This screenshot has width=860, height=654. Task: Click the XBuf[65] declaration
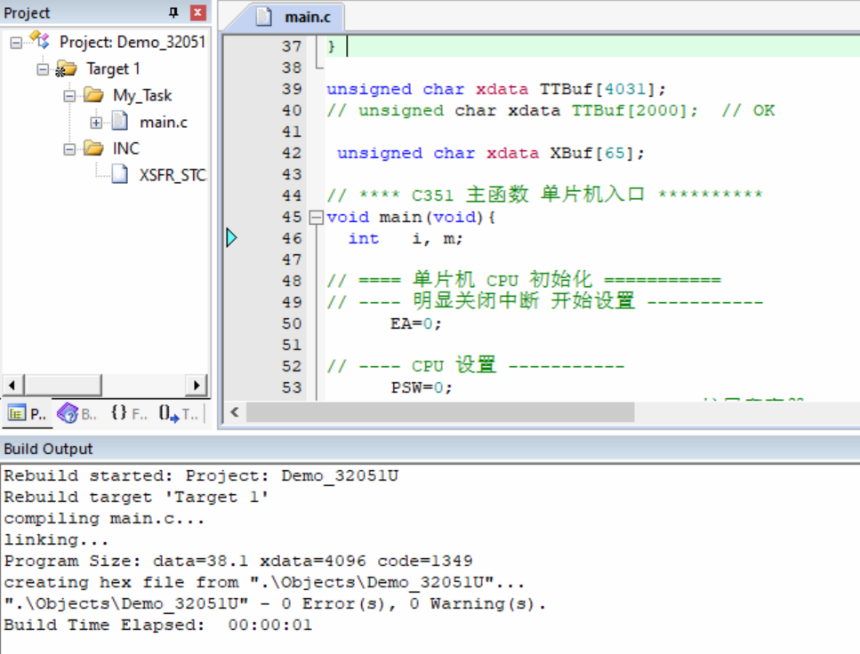pyautogui.click(x=491, y=153)
